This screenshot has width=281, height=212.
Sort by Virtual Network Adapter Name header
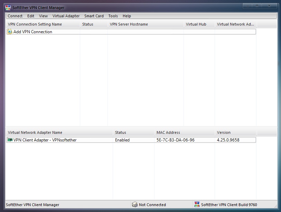(59, 132)
